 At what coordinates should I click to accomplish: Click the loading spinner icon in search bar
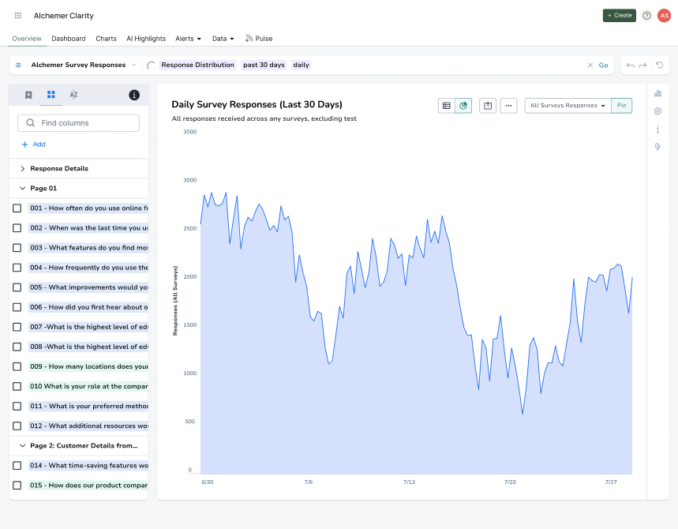point(151,66)
